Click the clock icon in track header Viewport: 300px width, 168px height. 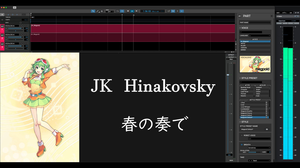point(12,15)
